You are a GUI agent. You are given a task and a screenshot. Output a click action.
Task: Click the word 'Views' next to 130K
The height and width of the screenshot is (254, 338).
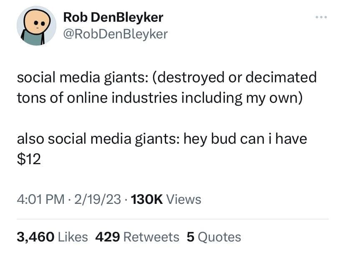(x=184, y=199)
